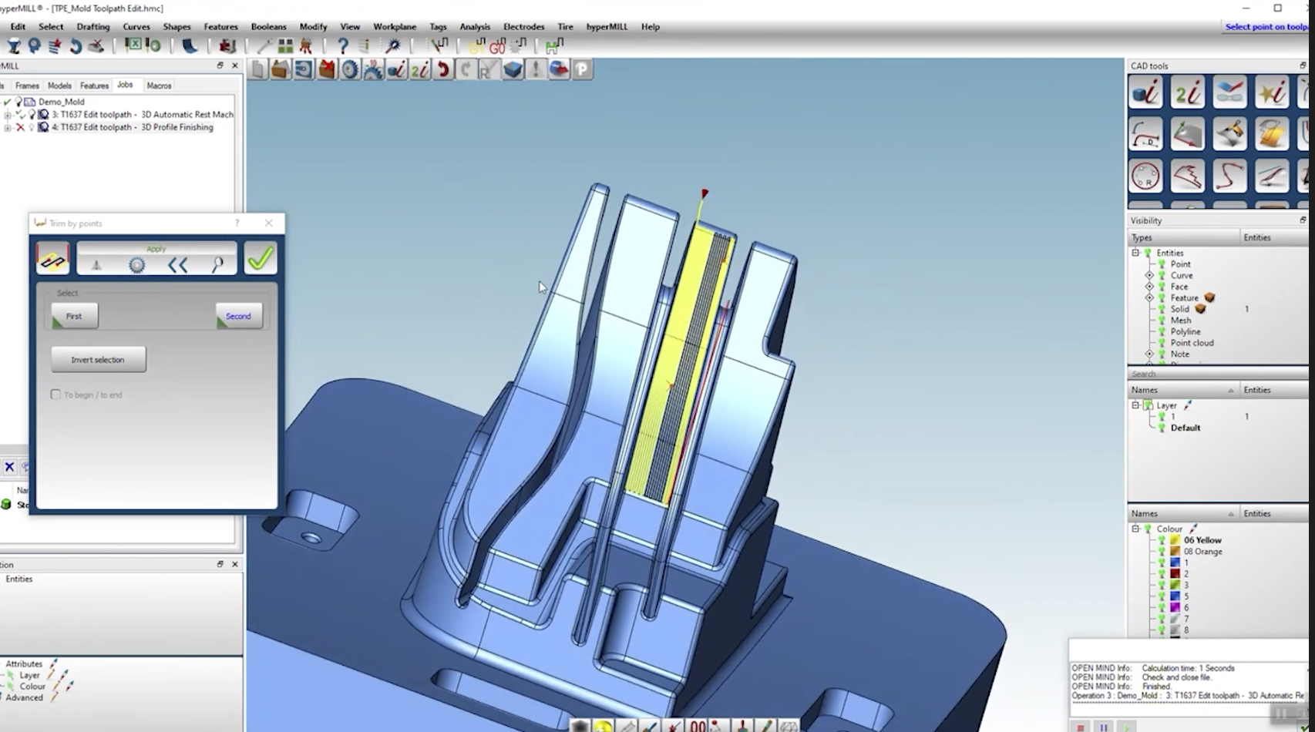The image size is (1315, 732).
Task: Select the 2i icon in CAD tools
Action: pos(1187,93)
